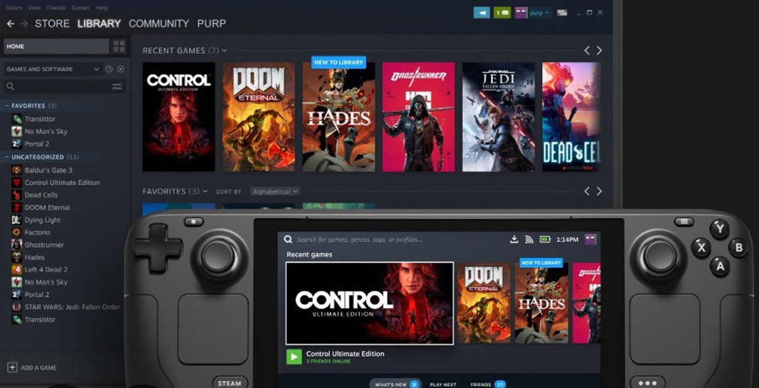Collapse the UNCATEGORIZED sidebar category
759x388 pixels.
click(x=7, y=157)
